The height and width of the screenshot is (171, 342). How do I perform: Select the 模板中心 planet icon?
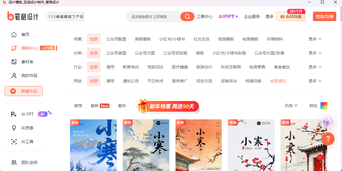coord(14,48)
